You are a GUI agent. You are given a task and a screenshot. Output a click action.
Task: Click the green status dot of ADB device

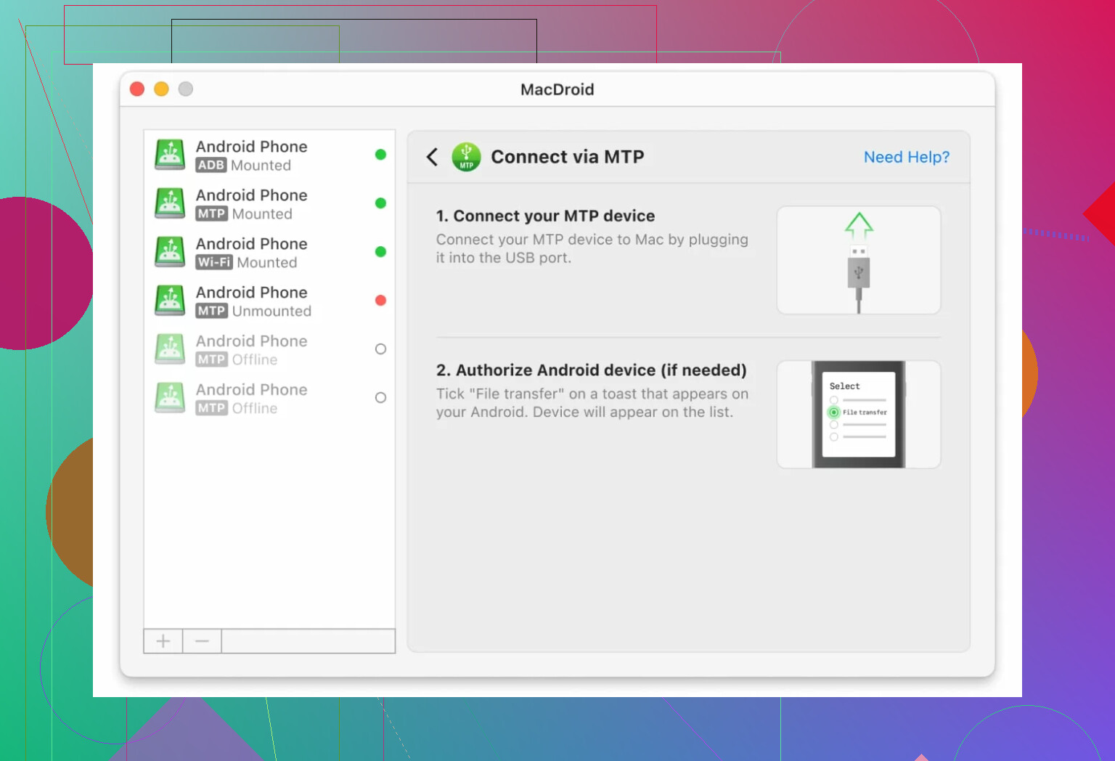click(x=380, y=155)
